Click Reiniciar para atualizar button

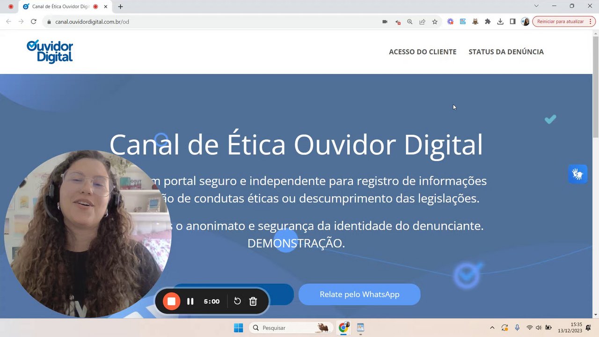tap(560, 22)
